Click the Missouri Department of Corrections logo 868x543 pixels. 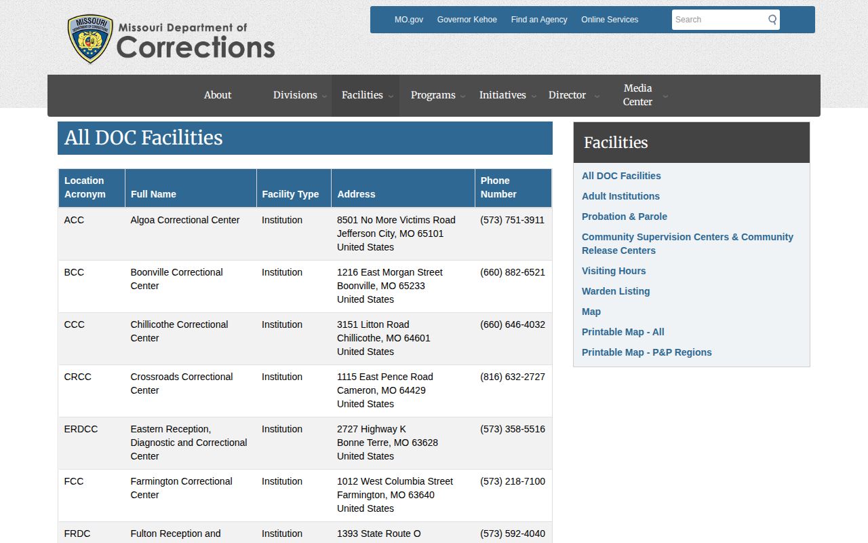tap(171, 39)
